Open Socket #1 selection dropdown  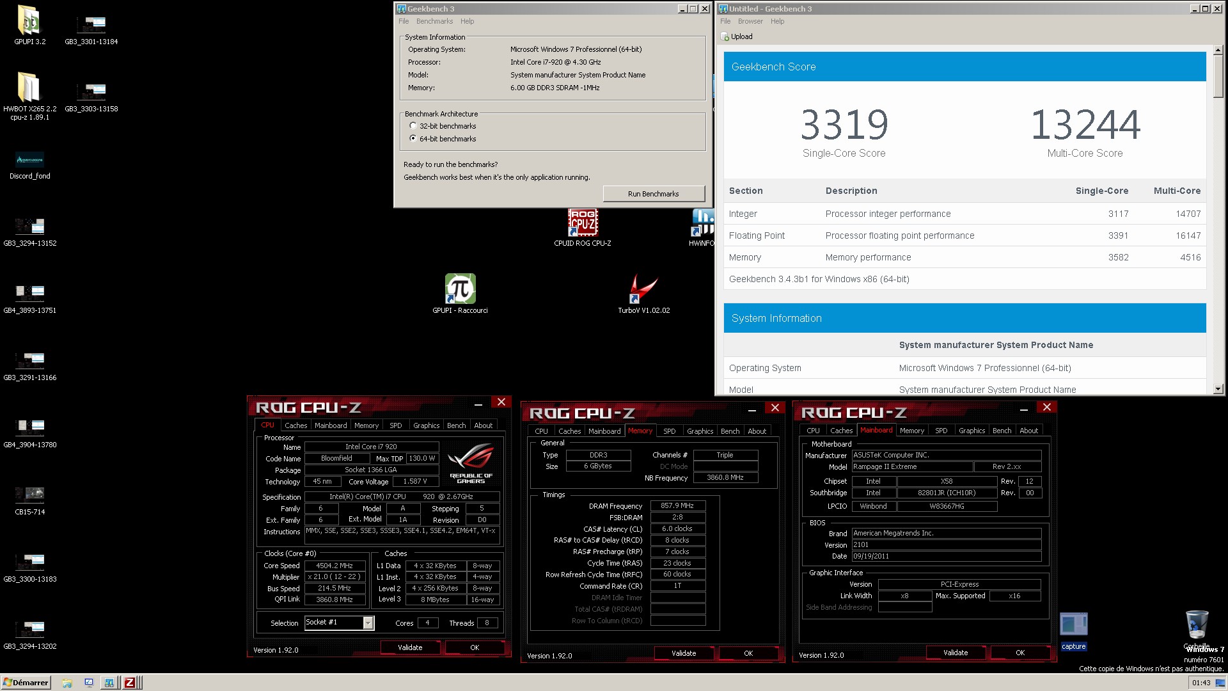(368, 623)
